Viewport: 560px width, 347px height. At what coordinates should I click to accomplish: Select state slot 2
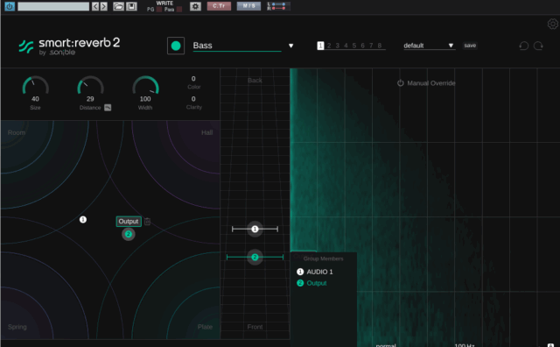click(x=329, y=46)
